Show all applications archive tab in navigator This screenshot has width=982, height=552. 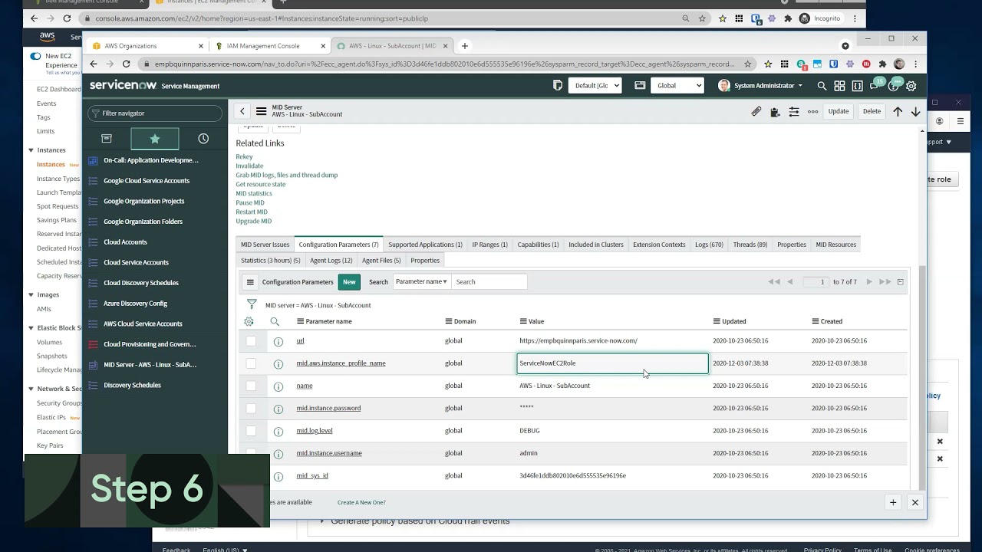pyautogui.click(x=107, y=139)
